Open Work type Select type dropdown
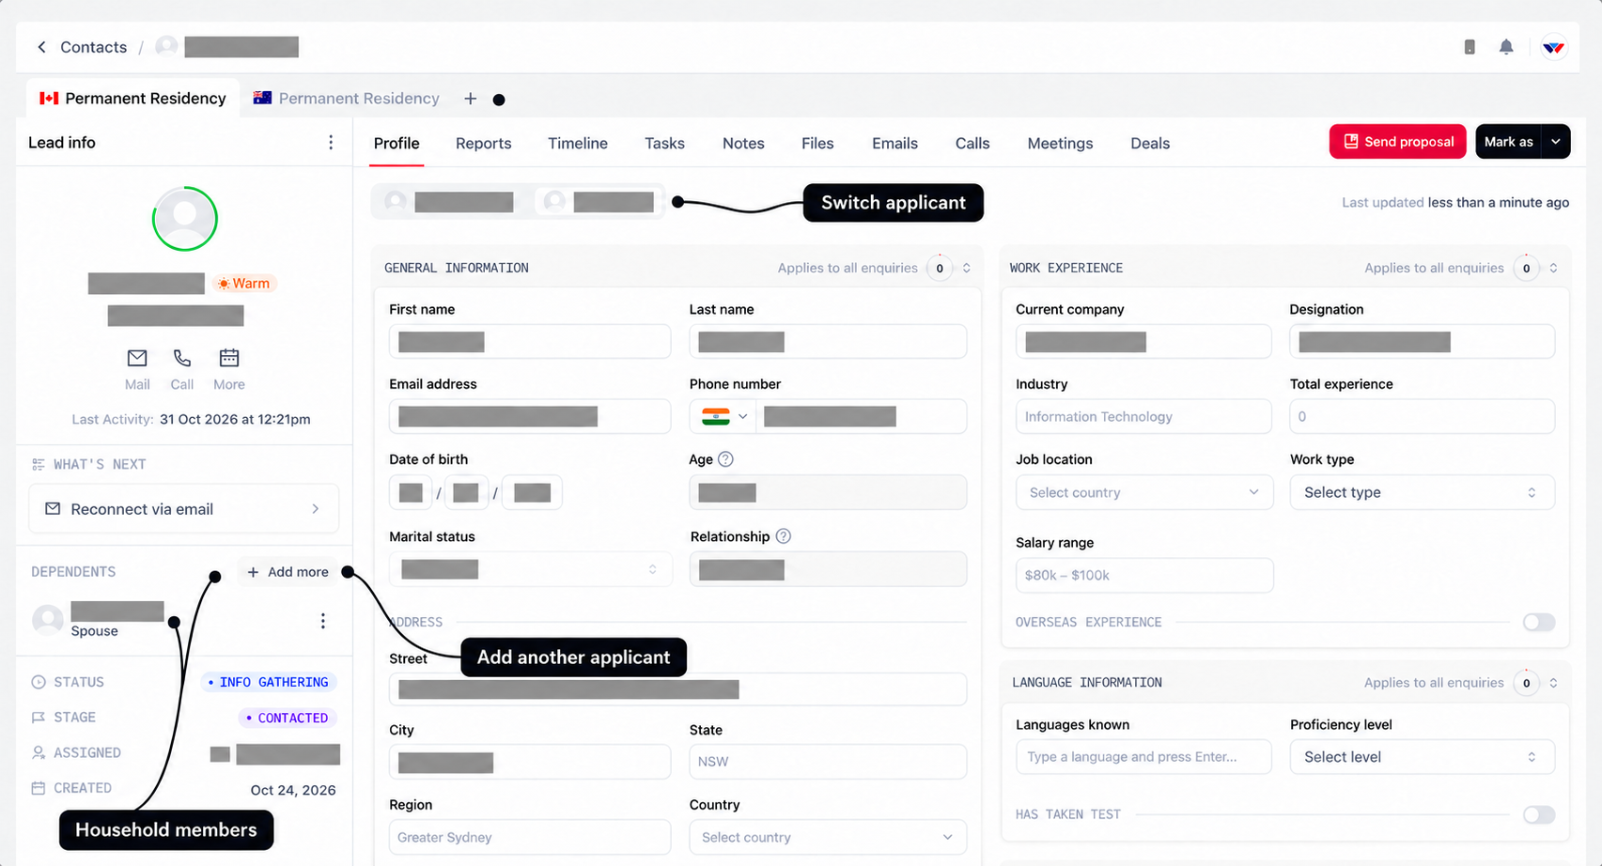 [1422, 492]
